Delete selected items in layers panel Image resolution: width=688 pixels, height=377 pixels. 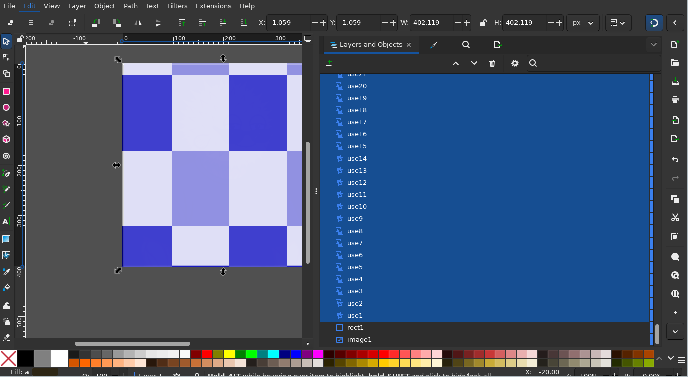492,63
